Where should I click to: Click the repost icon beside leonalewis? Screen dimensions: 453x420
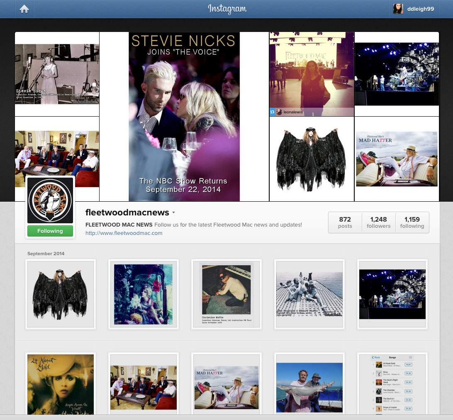pos(273,112)
